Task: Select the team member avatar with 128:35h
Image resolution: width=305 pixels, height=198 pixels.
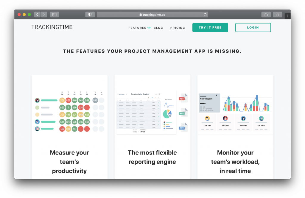Action: coord(207,118)
